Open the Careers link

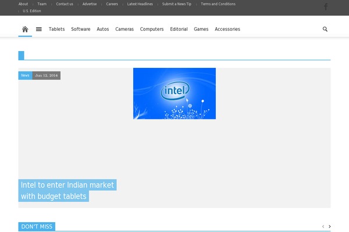coord(112,4)
